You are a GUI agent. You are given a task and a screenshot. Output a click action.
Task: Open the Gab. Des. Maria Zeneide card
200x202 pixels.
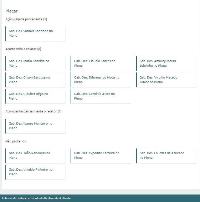point(35,63)
